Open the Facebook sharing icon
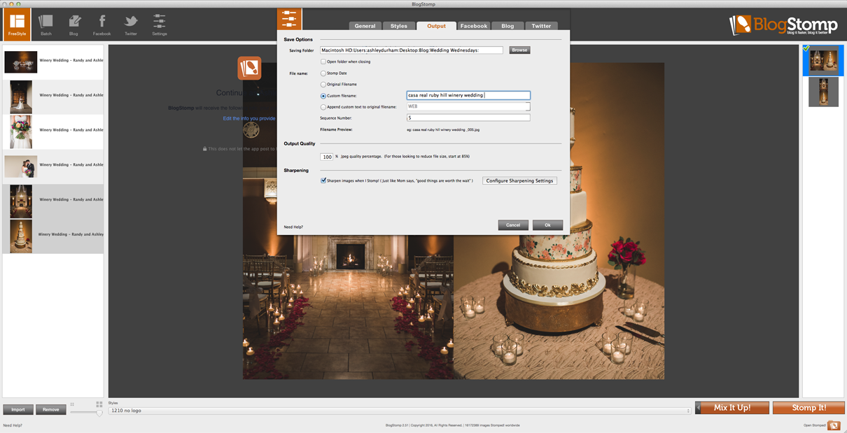This screenshot has width=847, height=433. tap(101, 23)
